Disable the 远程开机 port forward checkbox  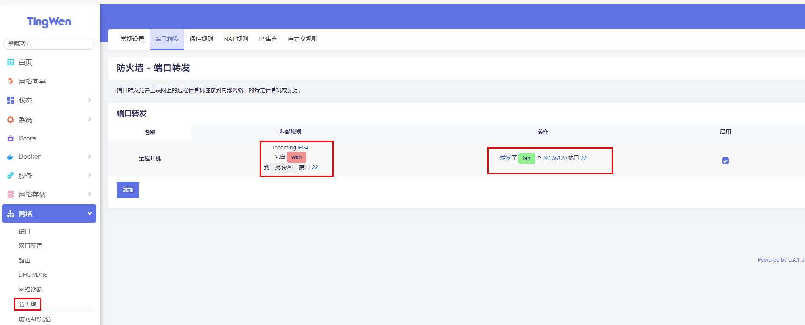(x=725, y=161)
